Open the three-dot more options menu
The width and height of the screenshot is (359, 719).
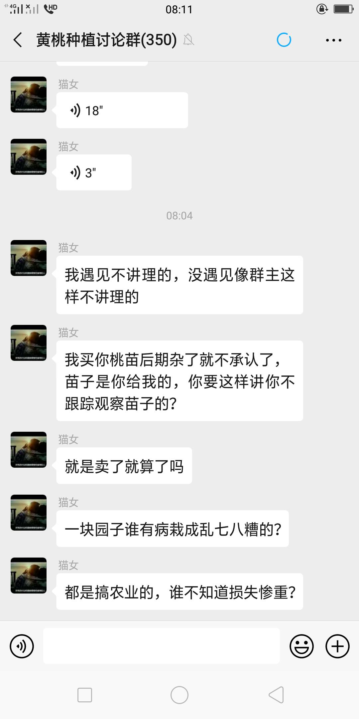tap(333, 40)
